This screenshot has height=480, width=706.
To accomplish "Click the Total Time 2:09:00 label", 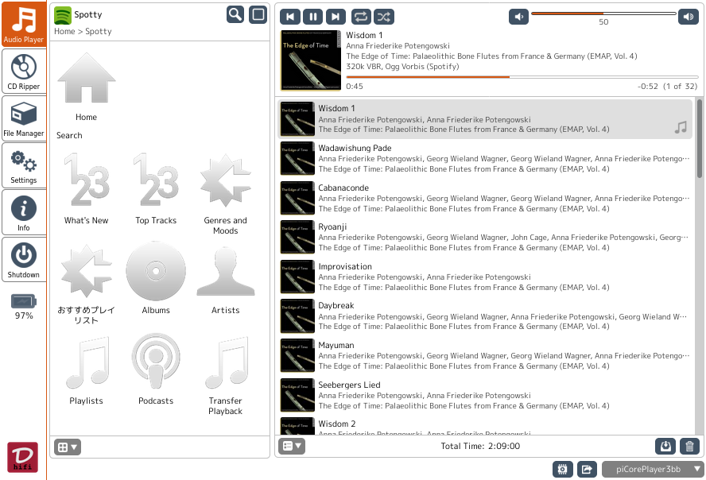I will click(x=480, y=447).
